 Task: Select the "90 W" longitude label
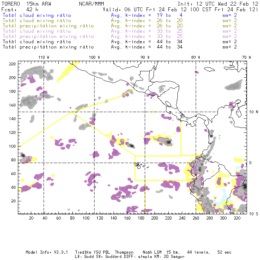click(x=145, y=57)
